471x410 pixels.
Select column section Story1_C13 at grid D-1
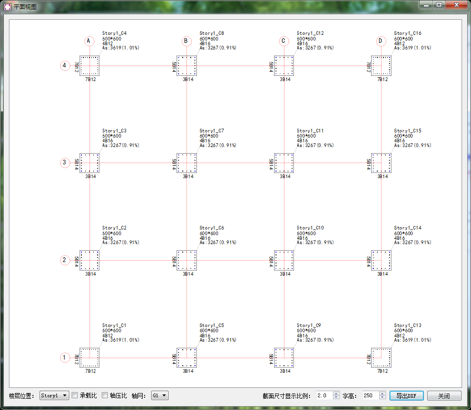point(381,358)
